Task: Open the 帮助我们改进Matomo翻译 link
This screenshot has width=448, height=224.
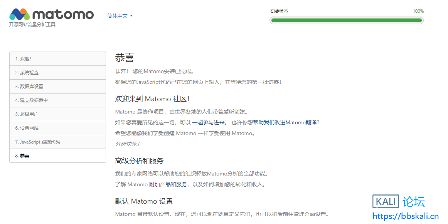Action: (x=285, y=122)
